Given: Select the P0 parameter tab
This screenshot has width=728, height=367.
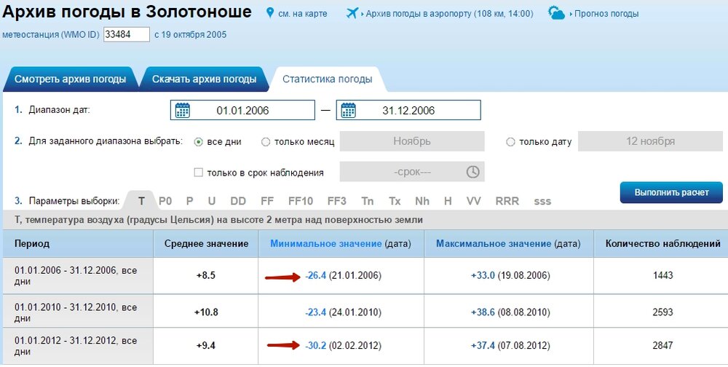Looking at the screenshot, I should (x=165, y=201).
